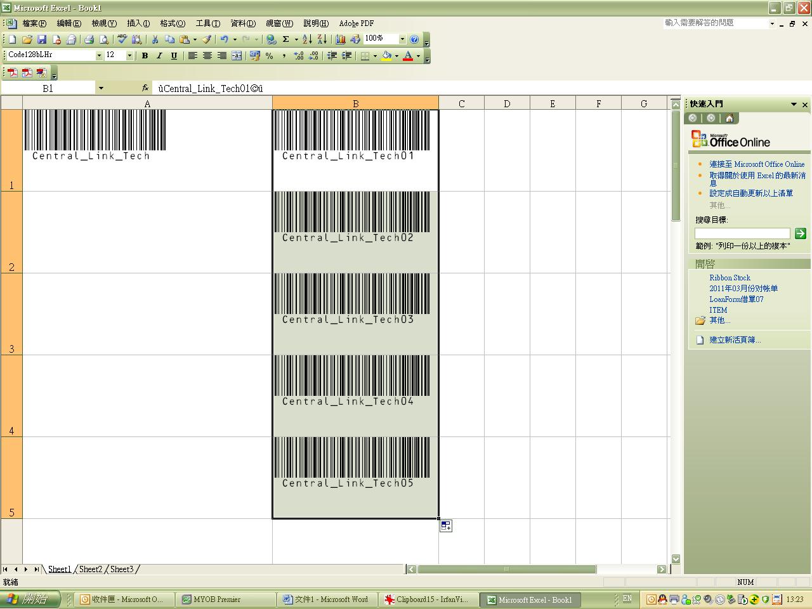
Task: Open the task pane title dropdown menu
Action: pos(794,104)
